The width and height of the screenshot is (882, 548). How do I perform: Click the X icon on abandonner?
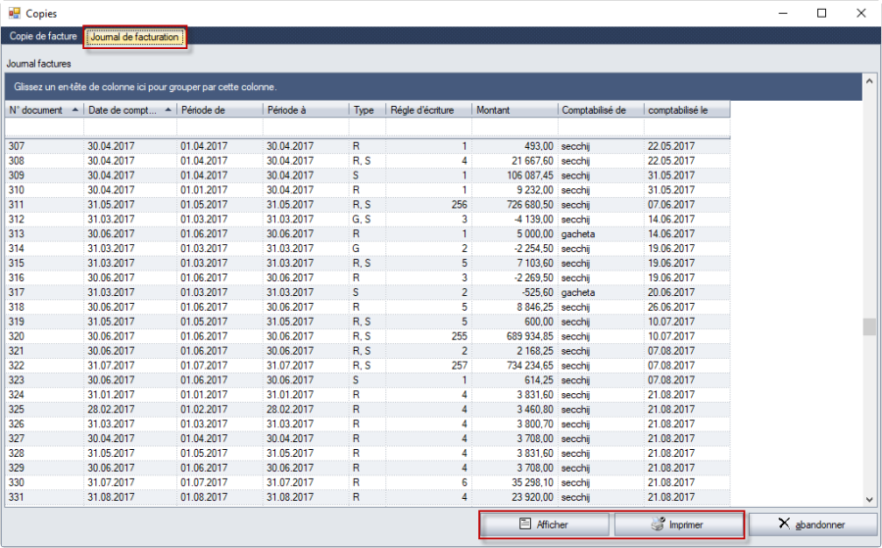[x=784, y=523]
